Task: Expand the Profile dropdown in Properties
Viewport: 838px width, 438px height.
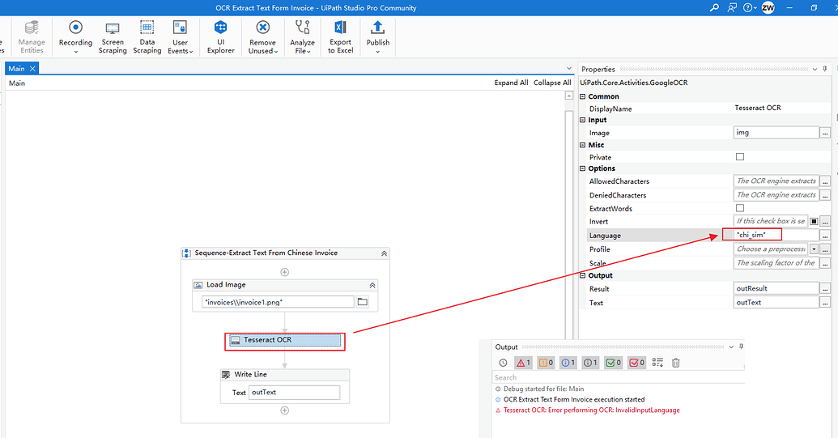Action: pyautogui.click(x=814, y=249)
